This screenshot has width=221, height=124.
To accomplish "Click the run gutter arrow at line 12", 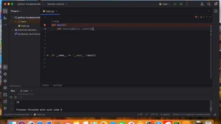I will click(48, 55).
